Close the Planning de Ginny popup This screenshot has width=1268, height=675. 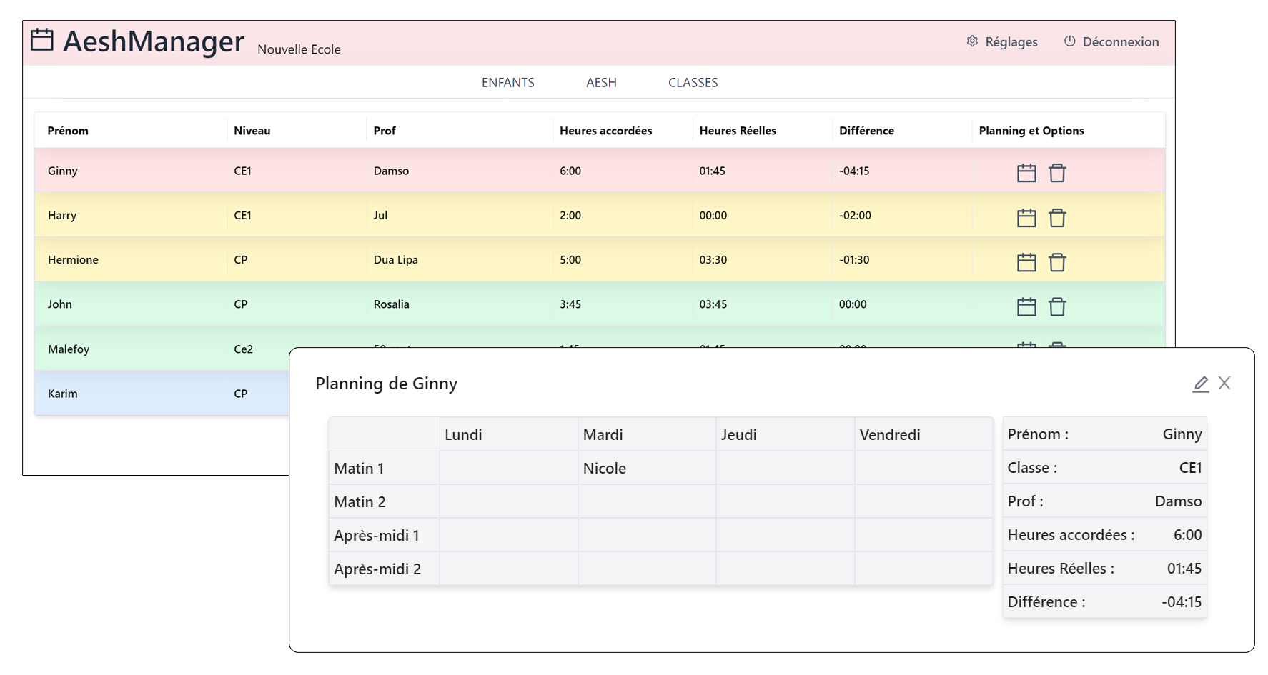pyautogui.click(x=1224, y=384)
